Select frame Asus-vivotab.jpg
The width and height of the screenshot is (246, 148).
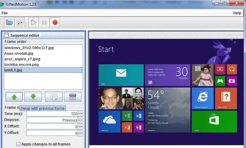pyautogui.click(x=43, y=53)
